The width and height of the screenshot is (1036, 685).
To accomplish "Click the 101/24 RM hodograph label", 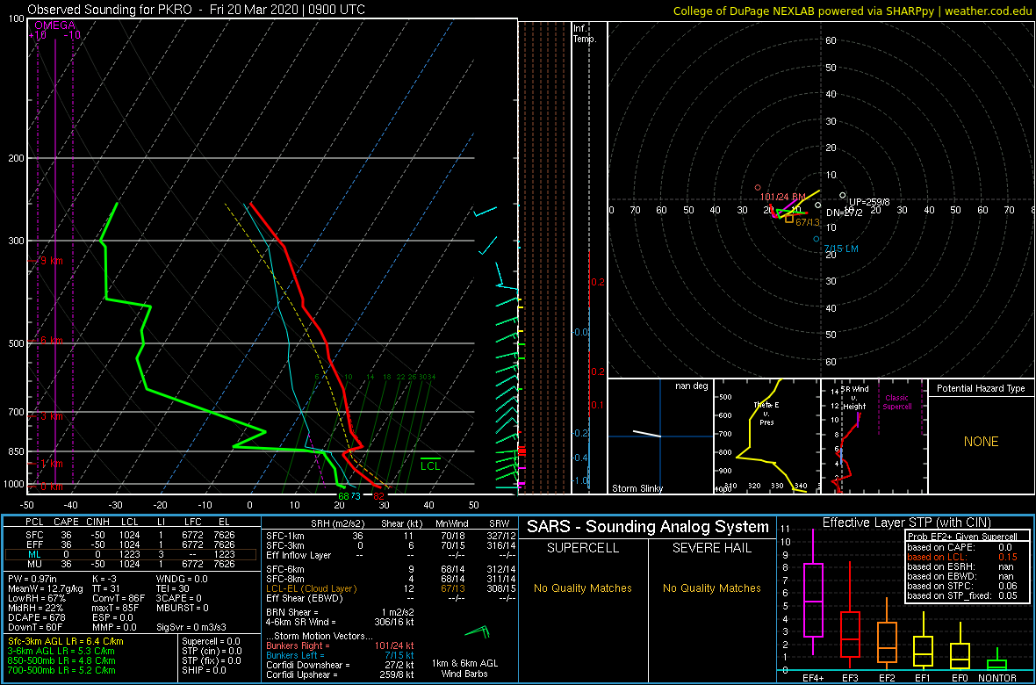I will [x=783, y=197].
